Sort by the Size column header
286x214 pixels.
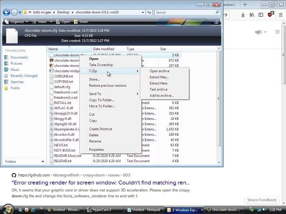170,49
